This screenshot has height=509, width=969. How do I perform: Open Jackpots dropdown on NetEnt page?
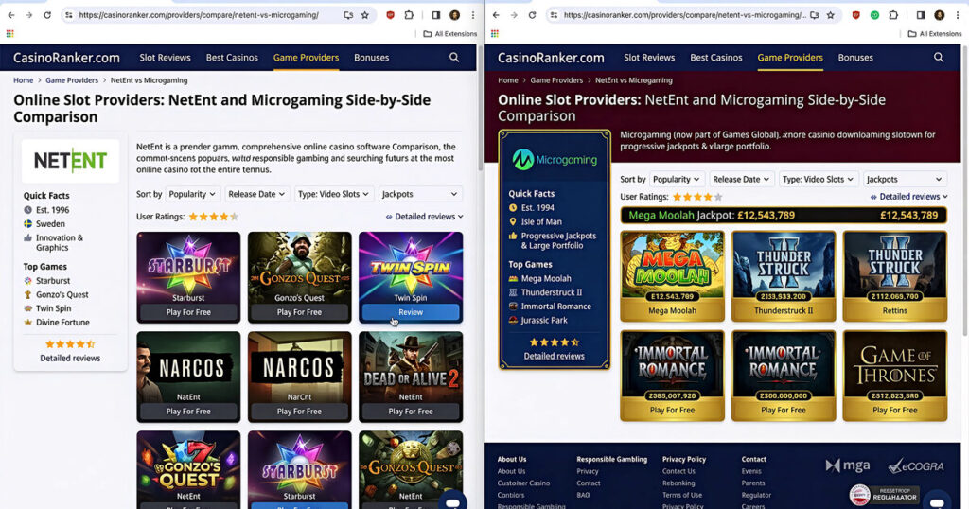coord(419,194)
